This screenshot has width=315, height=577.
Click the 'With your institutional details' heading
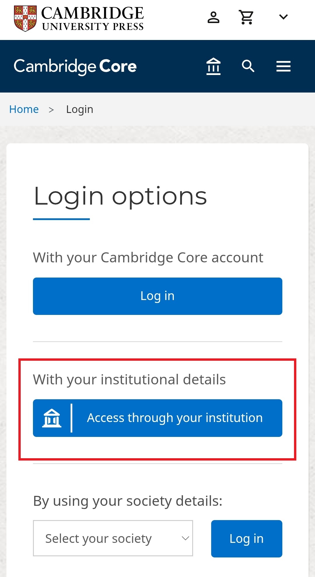click(129, 379)
